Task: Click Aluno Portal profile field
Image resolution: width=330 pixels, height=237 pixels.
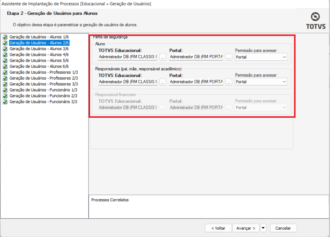Action: (x=196, y=57)
